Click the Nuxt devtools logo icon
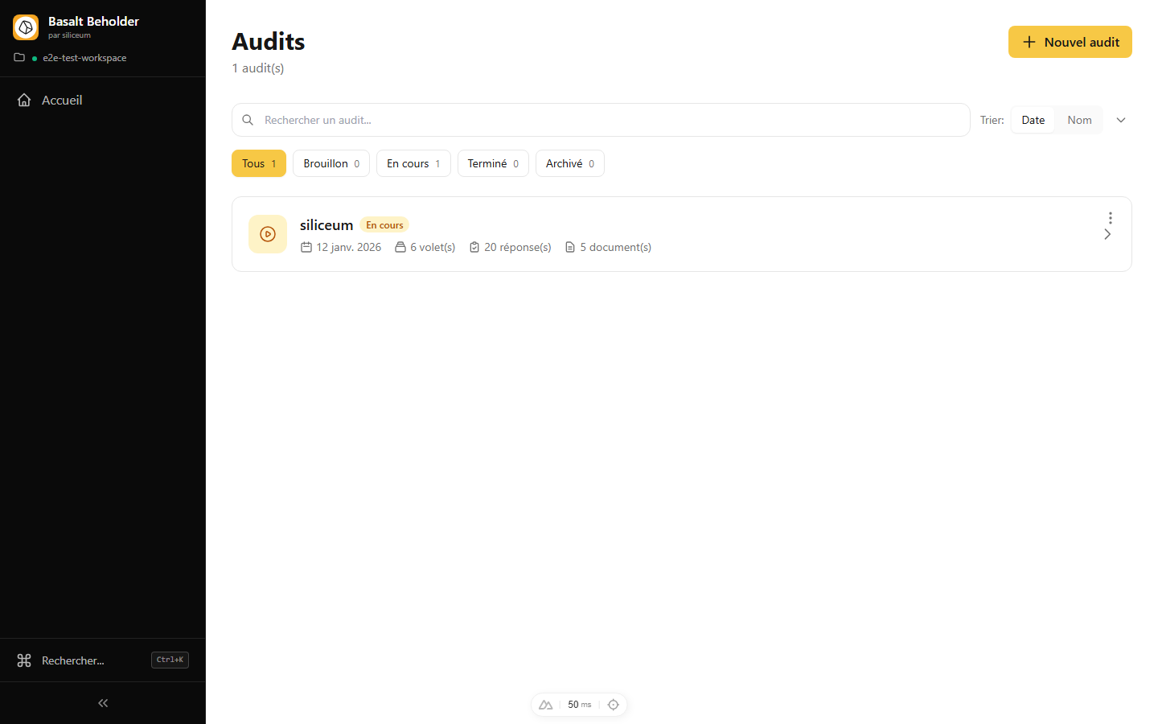 pos(546,705)
